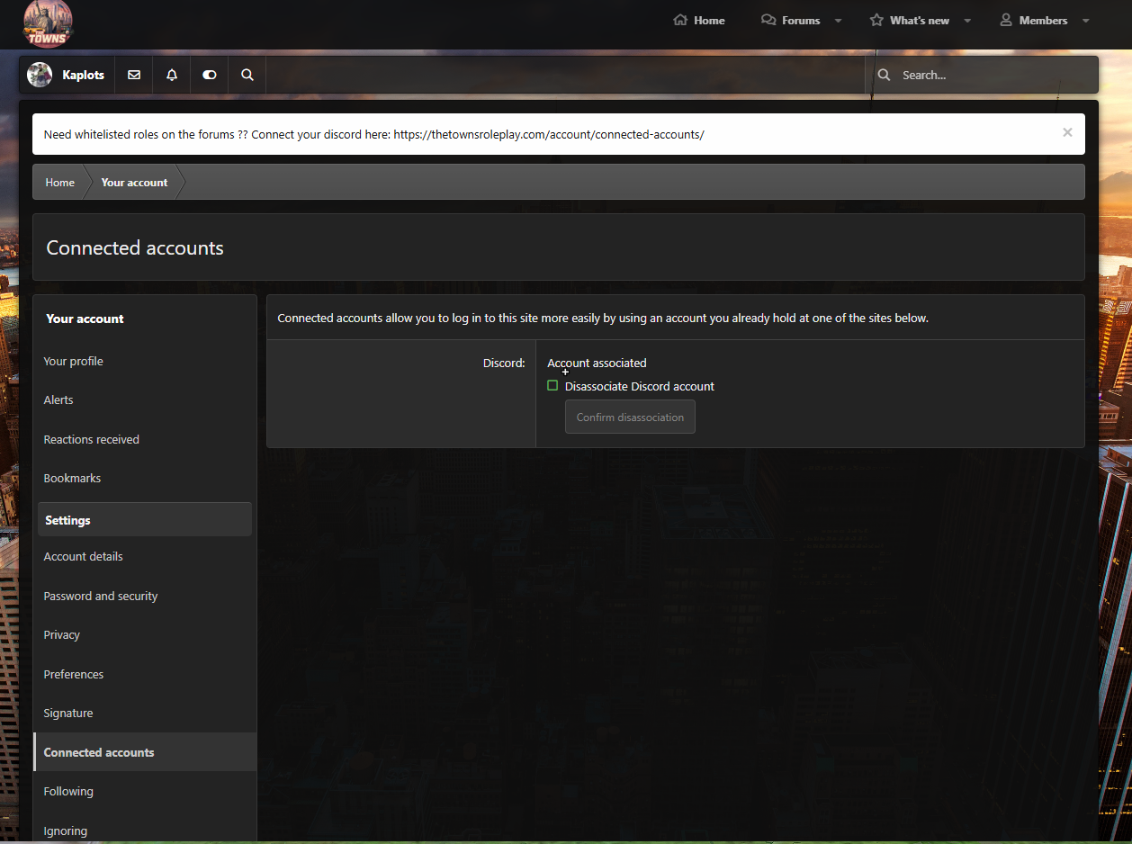Toggle dark mode with the half-moon icon
The height and width of the screenshot is (844, 1132).
(x=209, y=75)
